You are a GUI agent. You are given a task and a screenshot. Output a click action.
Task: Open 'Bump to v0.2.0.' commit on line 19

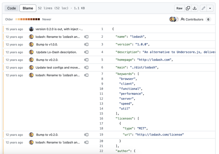(x=47, y=135)
